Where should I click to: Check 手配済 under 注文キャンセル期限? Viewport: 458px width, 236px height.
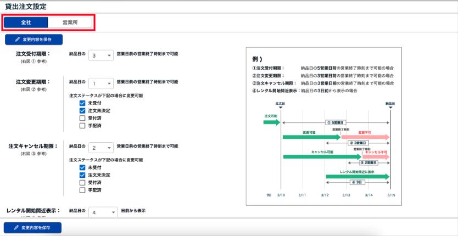coord(82,190)
